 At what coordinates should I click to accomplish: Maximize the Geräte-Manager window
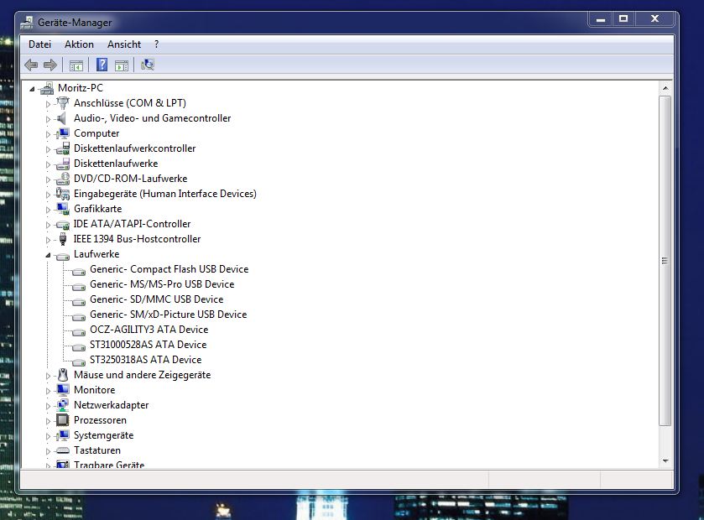pyautogui.click(x=623, y=19)
